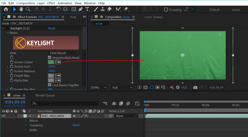The image size is (248, 137).
Task: Expand the Effects layer group
Action: click(26, 121)
